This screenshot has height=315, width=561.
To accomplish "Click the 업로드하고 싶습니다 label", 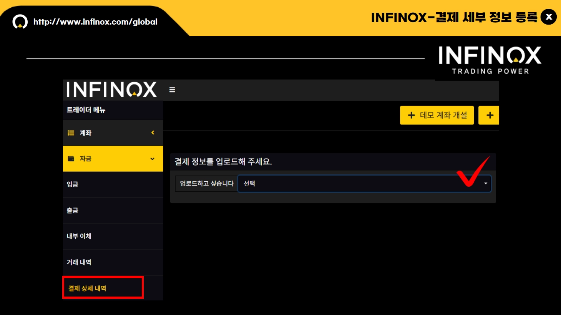I will pos(207,184).
